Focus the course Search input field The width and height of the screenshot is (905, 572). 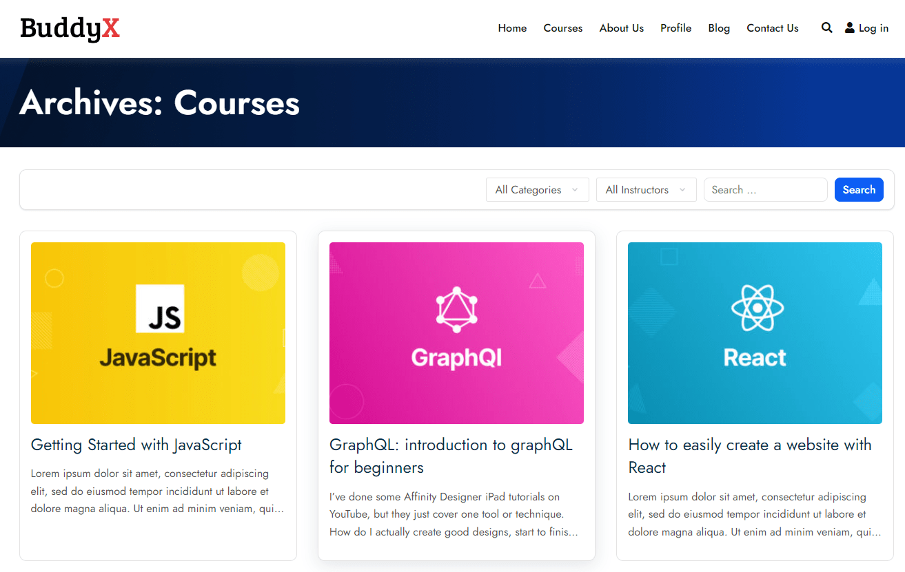(x=765, y=190)
